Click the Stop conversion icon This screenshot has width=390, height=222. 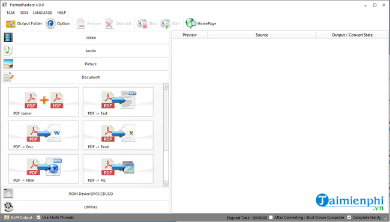[142, 23]
